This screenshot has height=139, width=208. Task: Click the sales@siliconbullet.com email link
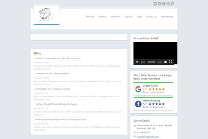[x=148, y=137]
